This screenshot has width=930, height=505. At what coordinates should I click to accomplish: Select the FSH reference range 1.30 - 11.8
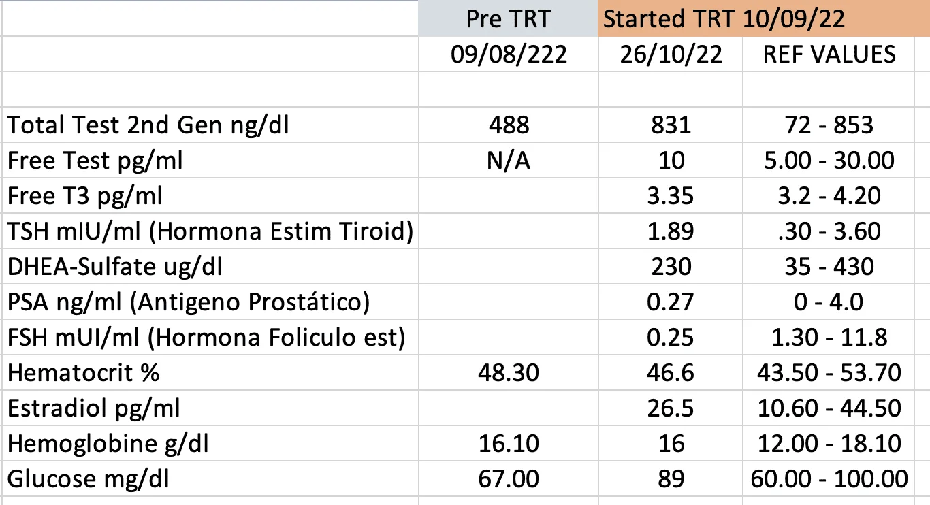[x=829, y=338]
